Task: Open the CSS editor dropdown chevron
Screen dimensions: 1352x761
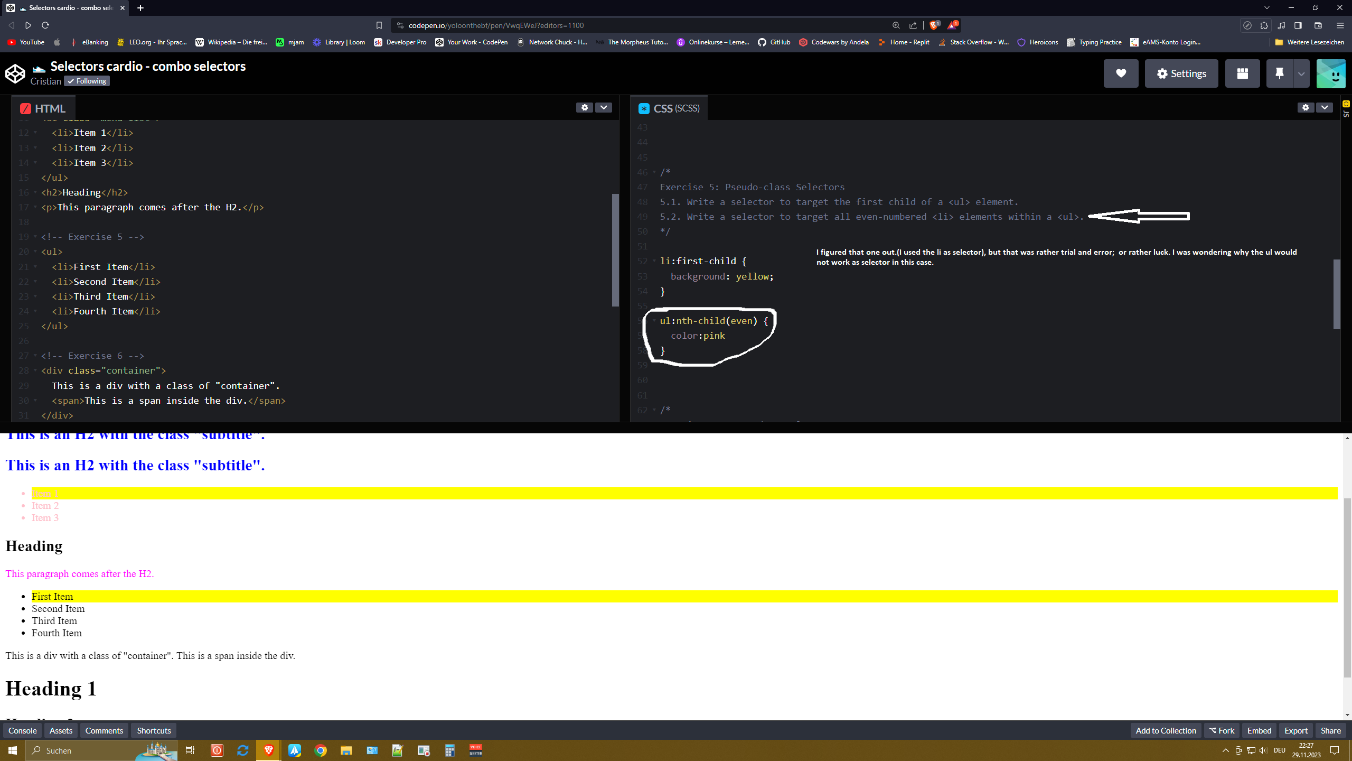Action: [1325, 107]
